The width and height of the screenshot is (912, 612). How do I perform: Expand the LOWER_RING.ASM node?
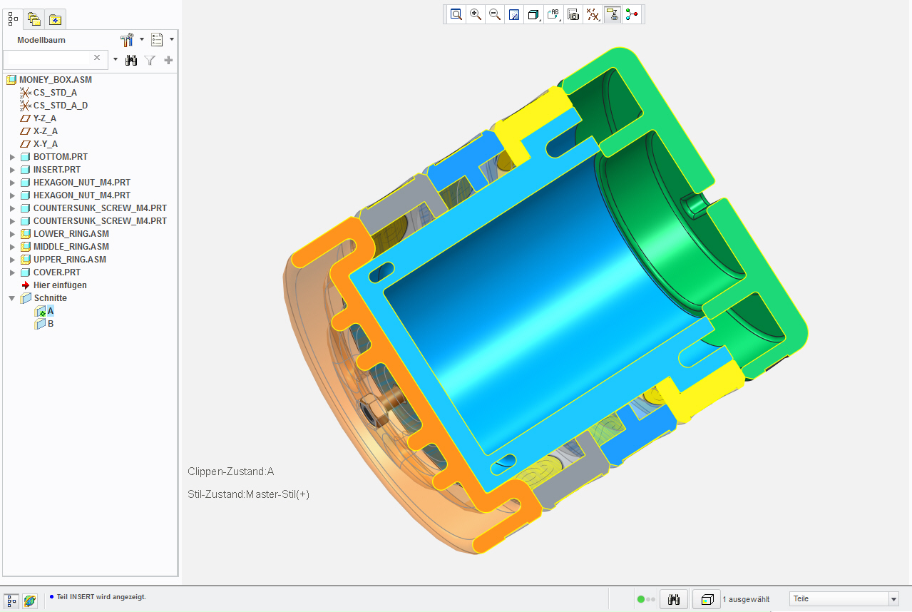tap(12, 234)
